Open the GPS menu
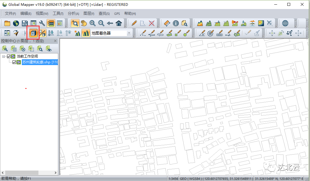The image size is (310, 181). click(117, 14)
